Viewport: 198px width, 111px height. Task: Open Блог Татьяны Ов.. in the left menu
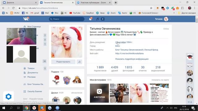coord(34,84)
